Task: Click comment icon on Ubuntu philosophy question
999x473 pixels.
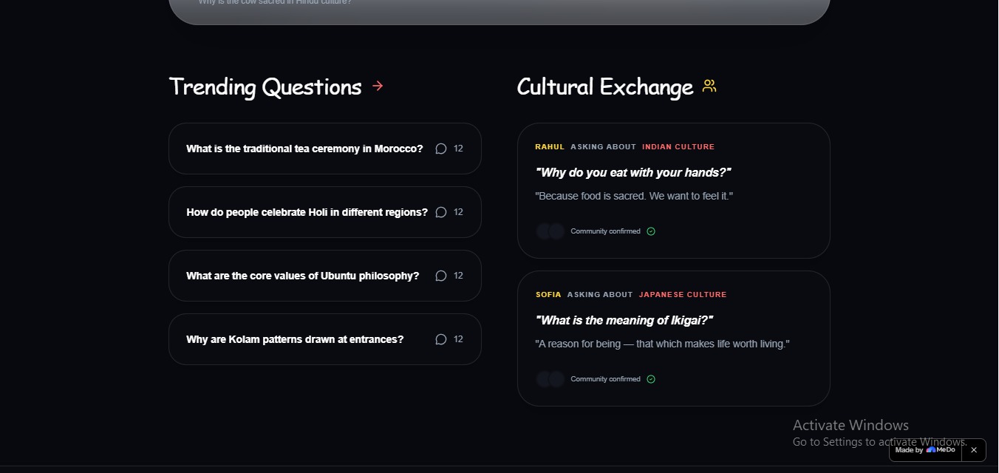Action: pos(441,276)
